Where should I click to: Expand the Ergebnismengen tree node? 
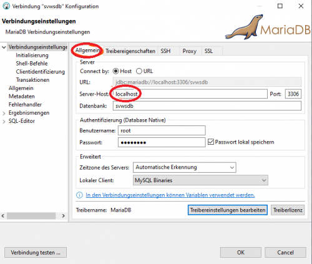(4, 114)
